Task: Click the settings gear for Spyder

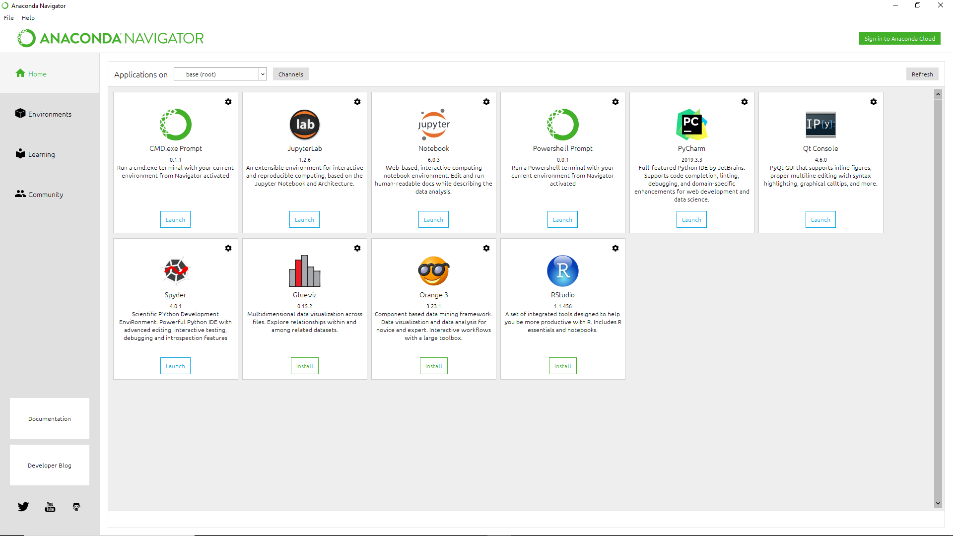Action: (228, 248)
